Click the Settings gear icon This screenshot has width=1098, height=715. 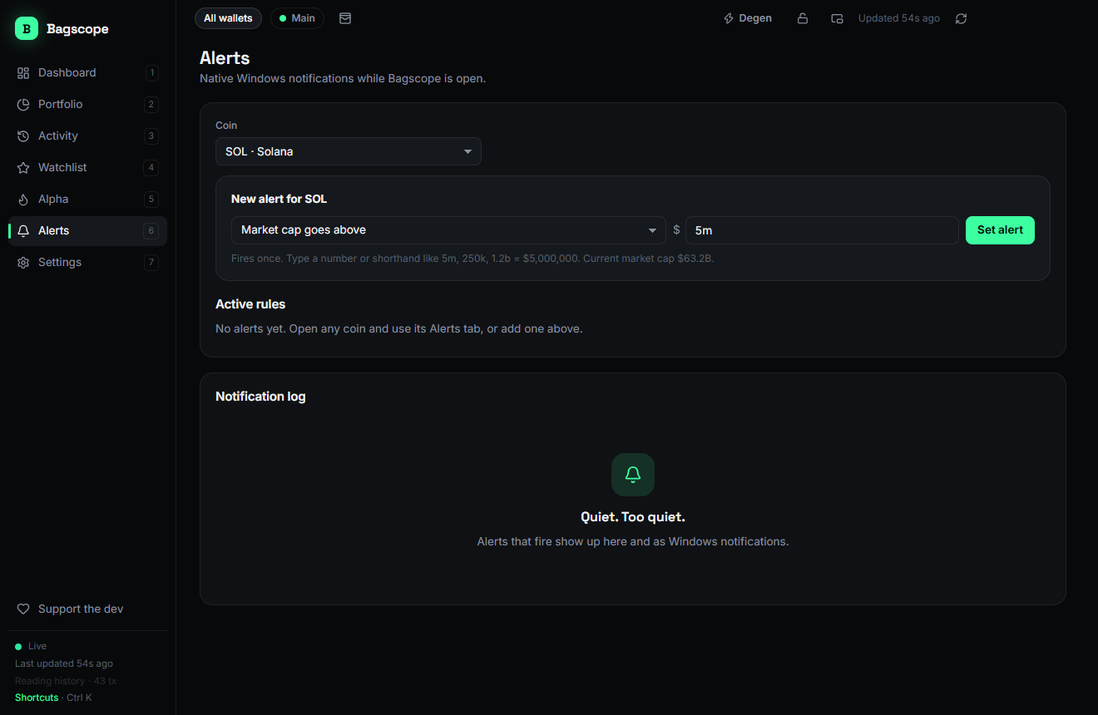23,262
